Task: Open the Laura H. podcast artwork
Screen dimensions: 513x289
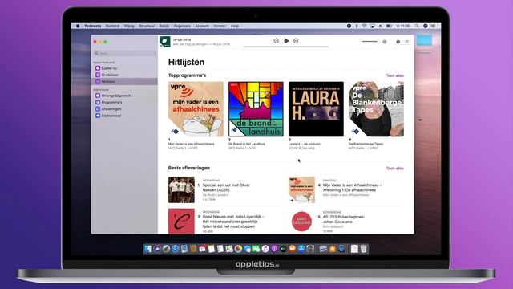Action: coord(316,109)
